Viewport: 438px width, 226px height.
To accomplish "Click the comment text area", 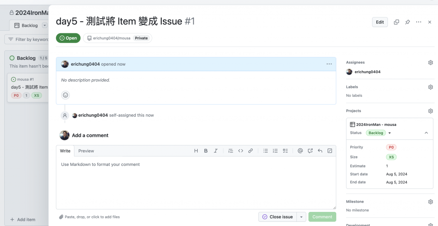I will [x=196, y=183].
